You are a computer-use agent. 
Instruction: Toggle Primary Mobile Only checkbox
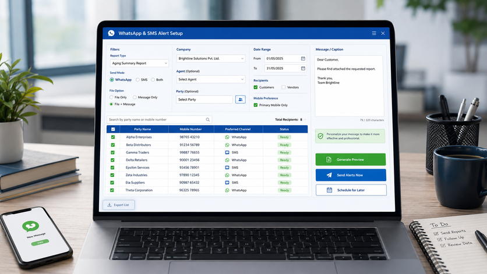(x=256, y=105)
